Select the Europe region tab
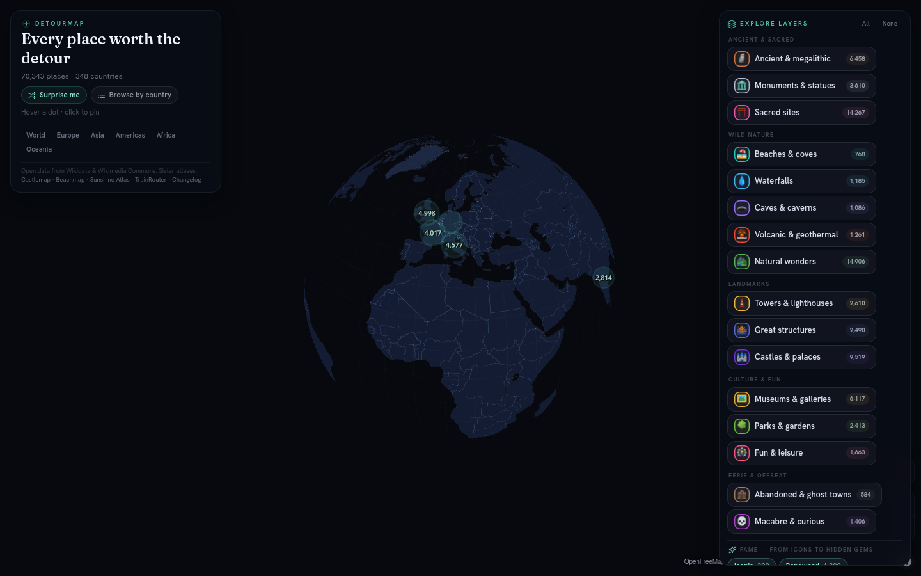Screen dimensions: 921x576 pos(68,135)
